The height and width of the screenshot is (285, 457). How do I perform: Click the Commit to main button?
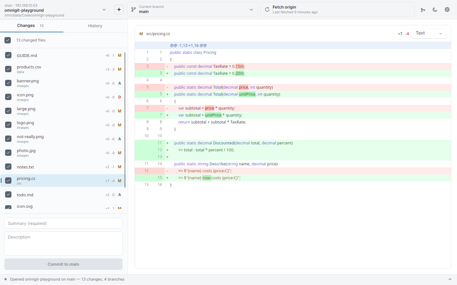[63, 264]
